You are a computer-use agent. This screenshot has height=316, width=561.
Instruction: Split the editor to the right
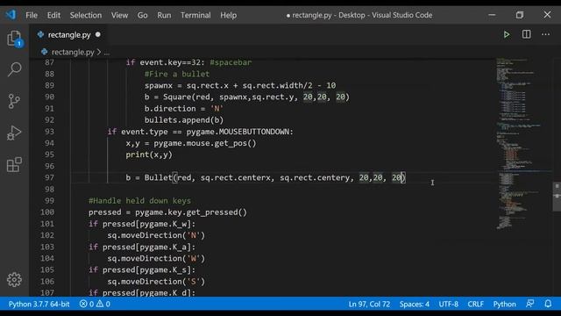point(526,34)
